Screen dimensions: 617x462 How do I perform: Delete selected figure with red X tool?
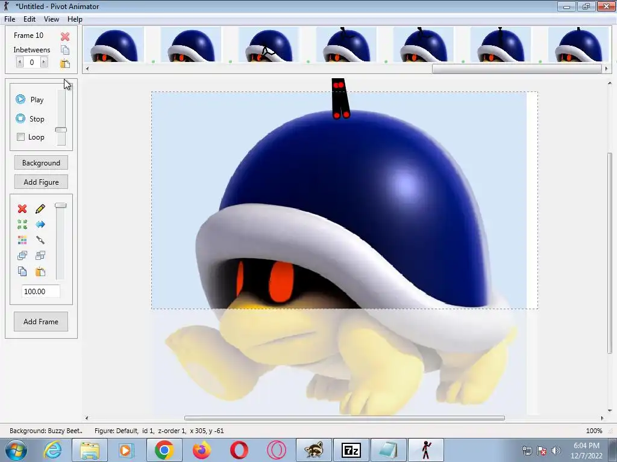click(x=22, y=209)
